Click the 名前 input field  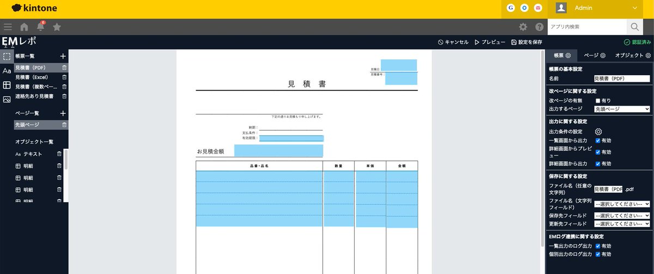point(622,79)
